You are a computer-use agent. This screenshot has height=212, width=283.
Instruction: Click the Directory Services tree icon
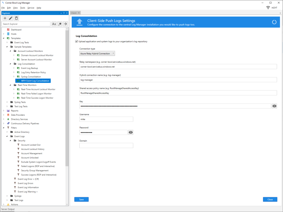(x=8, y=119)
